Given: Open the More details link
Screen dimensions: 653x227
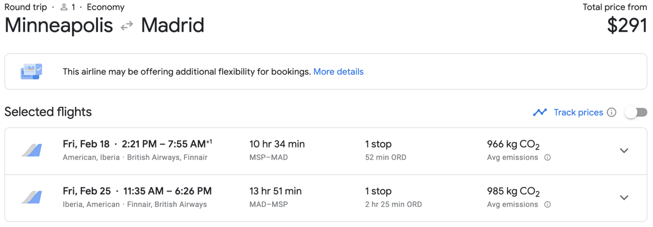Looking at the screenshot, I should [338, 72].
